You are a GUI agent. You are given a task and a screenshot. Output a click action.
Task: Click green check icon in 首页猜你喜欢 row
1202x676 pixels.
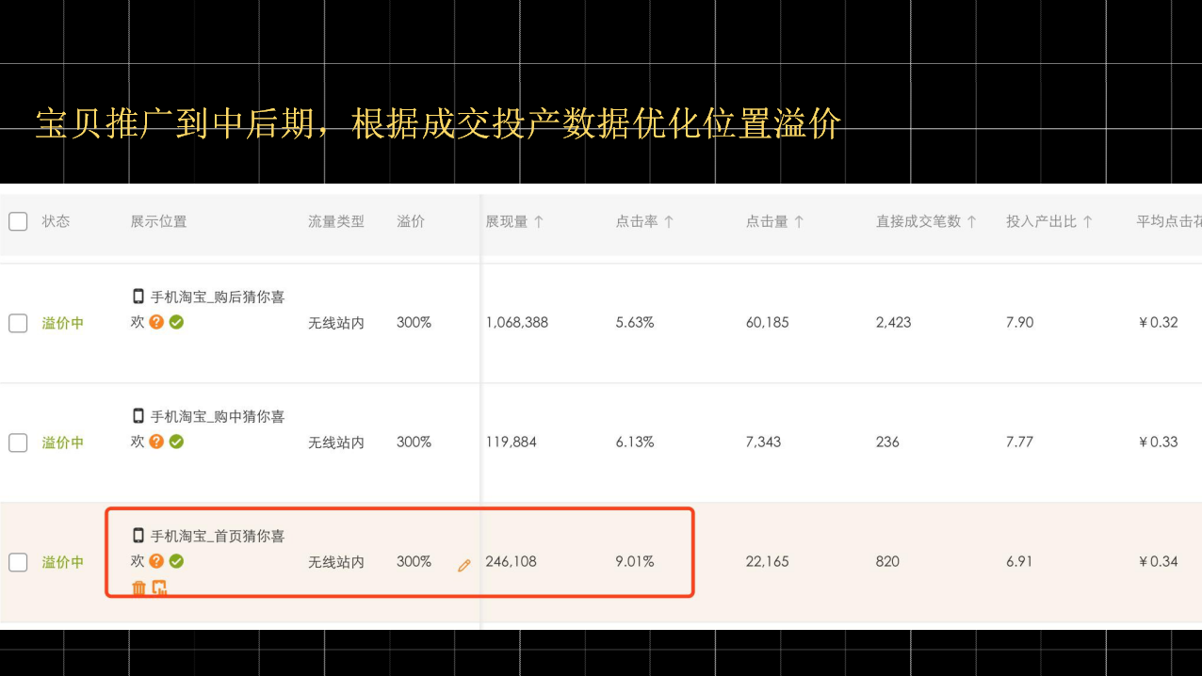(176, 560)
